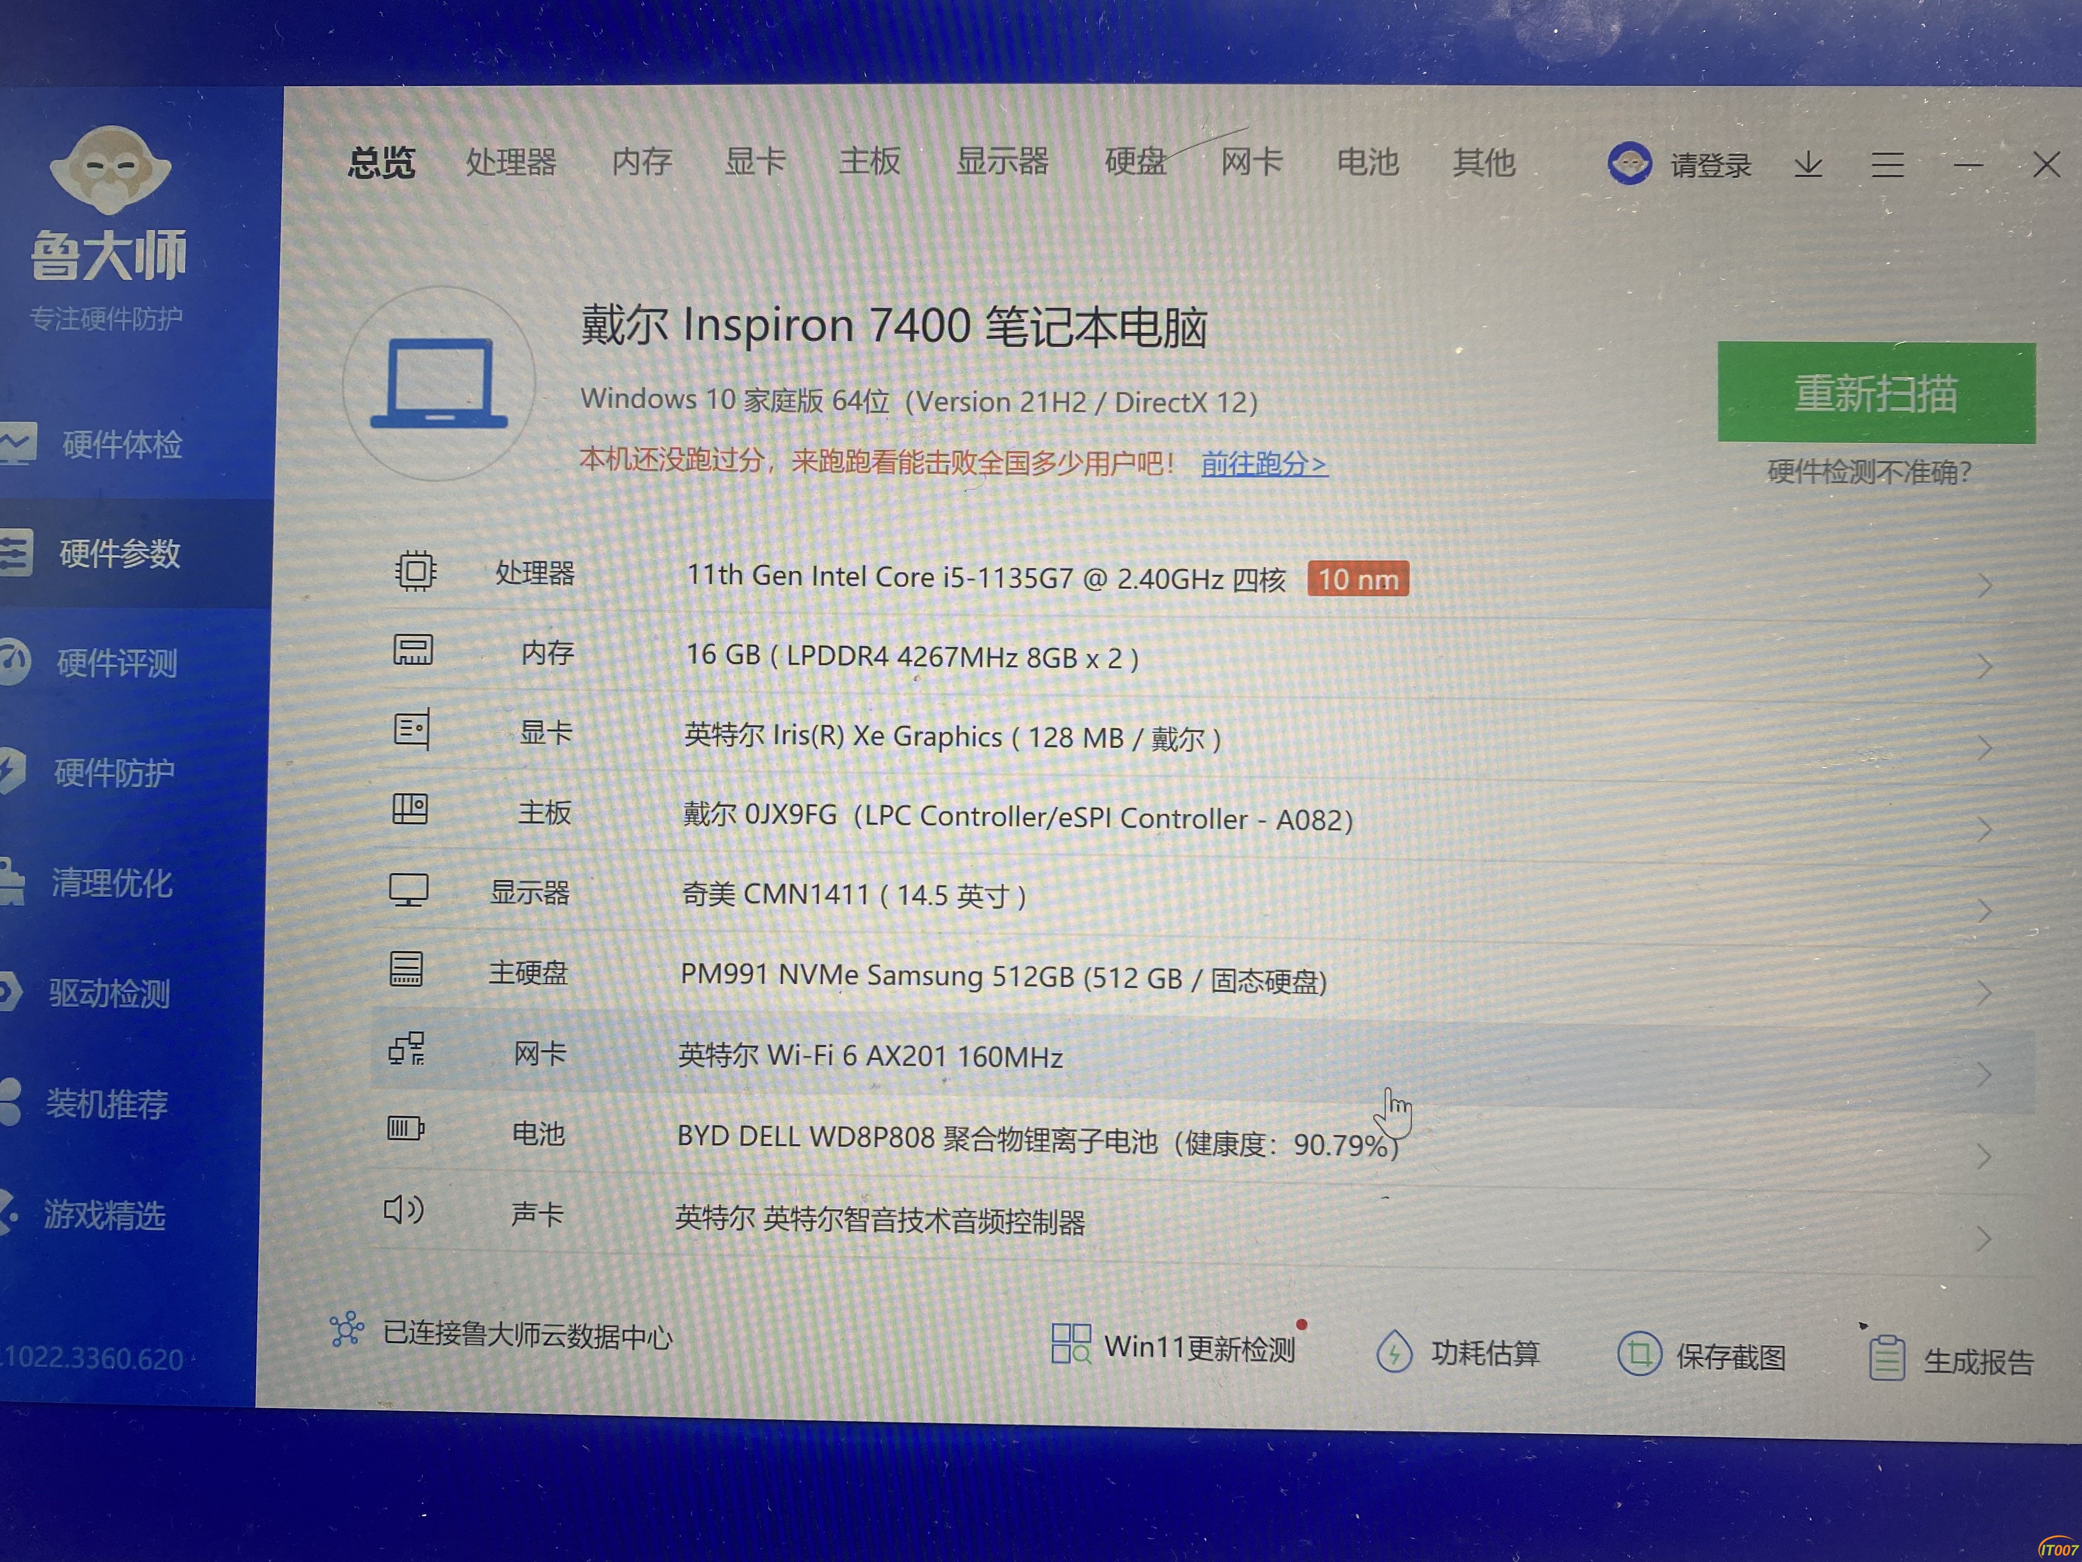Switch to the 电池 tab
Image resolution: width=2082 pixels, height=1562 pixels.
[1368, 162]
